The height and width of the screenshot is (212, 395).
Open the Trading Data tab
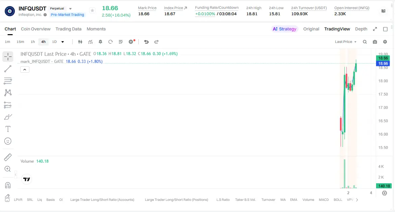pyautogui.click(x=69, y=29)
